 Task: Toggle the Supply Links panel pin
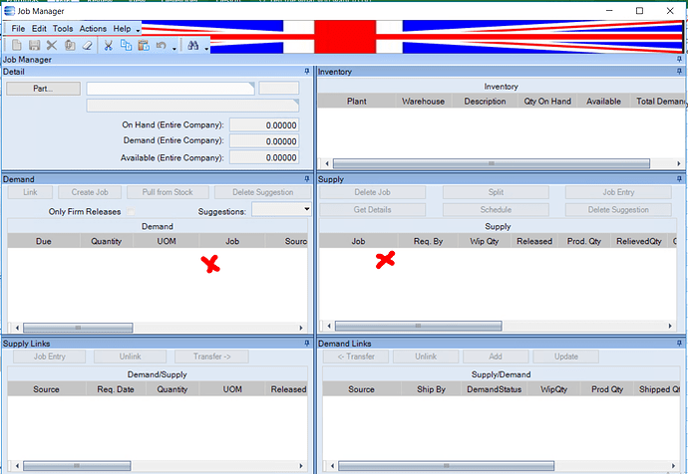[307, 344]
